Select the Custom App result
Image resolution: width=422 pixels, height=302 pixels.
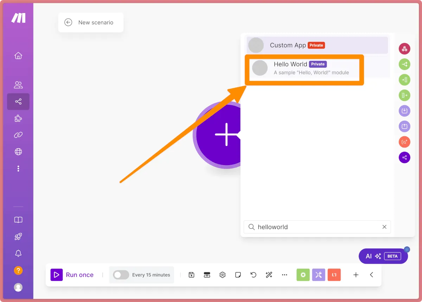coord(317,45)
